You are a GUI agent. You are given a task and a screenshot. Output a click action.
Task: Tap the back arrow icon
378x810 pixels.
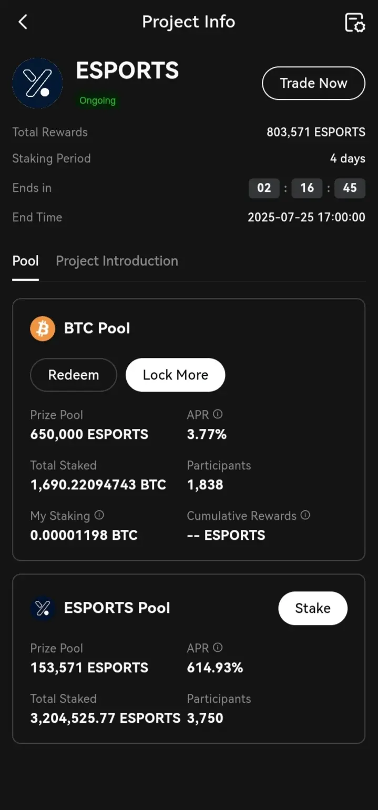pos(23,22)
